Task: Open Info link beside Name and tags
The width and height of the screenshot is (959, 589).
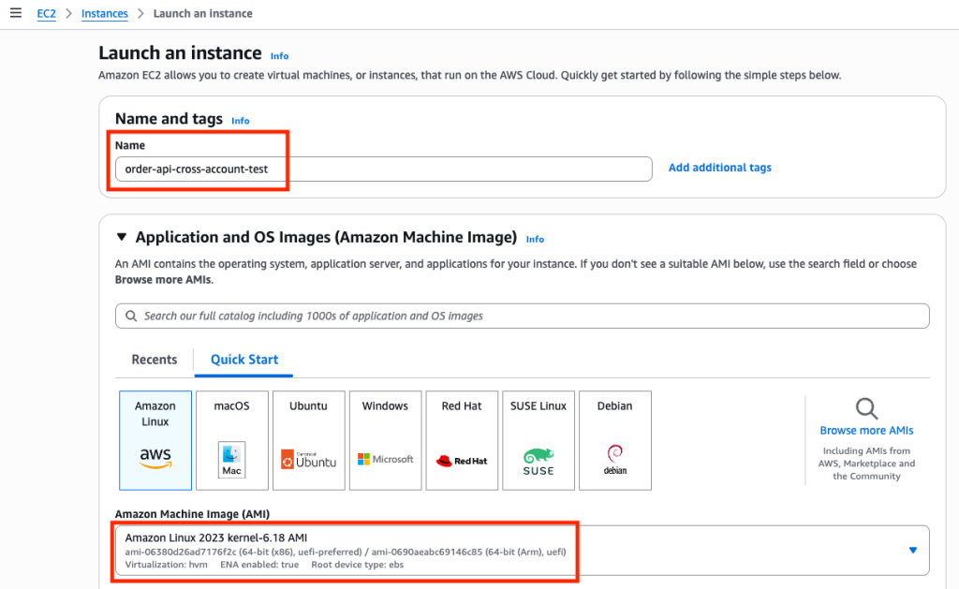Action: [x=241, y=121]
